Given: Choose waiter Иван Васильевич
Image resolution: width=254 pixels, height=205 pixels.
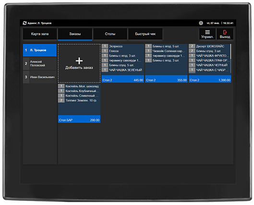Looking at the screenshot, I should click(40, 77).
